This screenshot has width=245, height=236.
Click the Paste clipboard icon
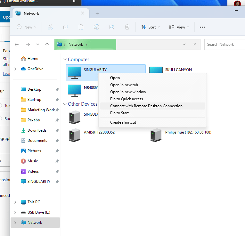pos(81,27)
